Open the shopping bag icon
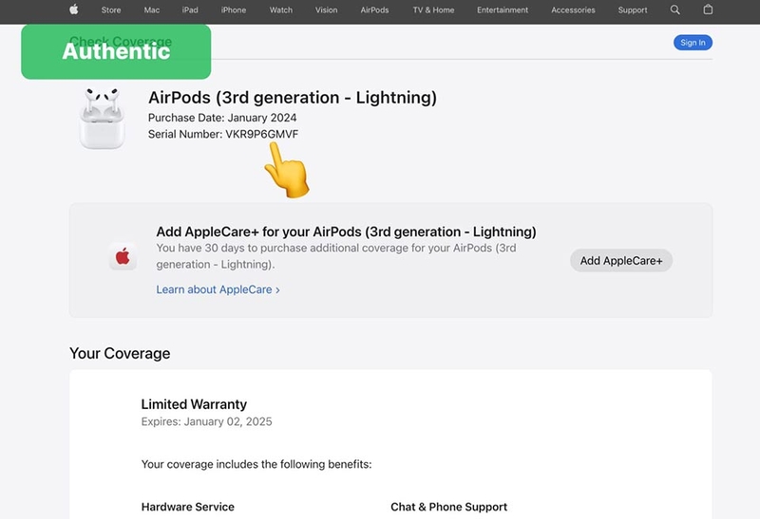Viewport: 760px width, 519px height. click(x=708, y=9)
